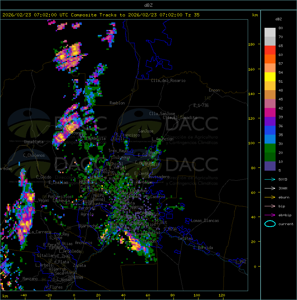Select the light gray 70–80 dBZ swatch
The image size is (297, 300).
click(x=270, y=32)
